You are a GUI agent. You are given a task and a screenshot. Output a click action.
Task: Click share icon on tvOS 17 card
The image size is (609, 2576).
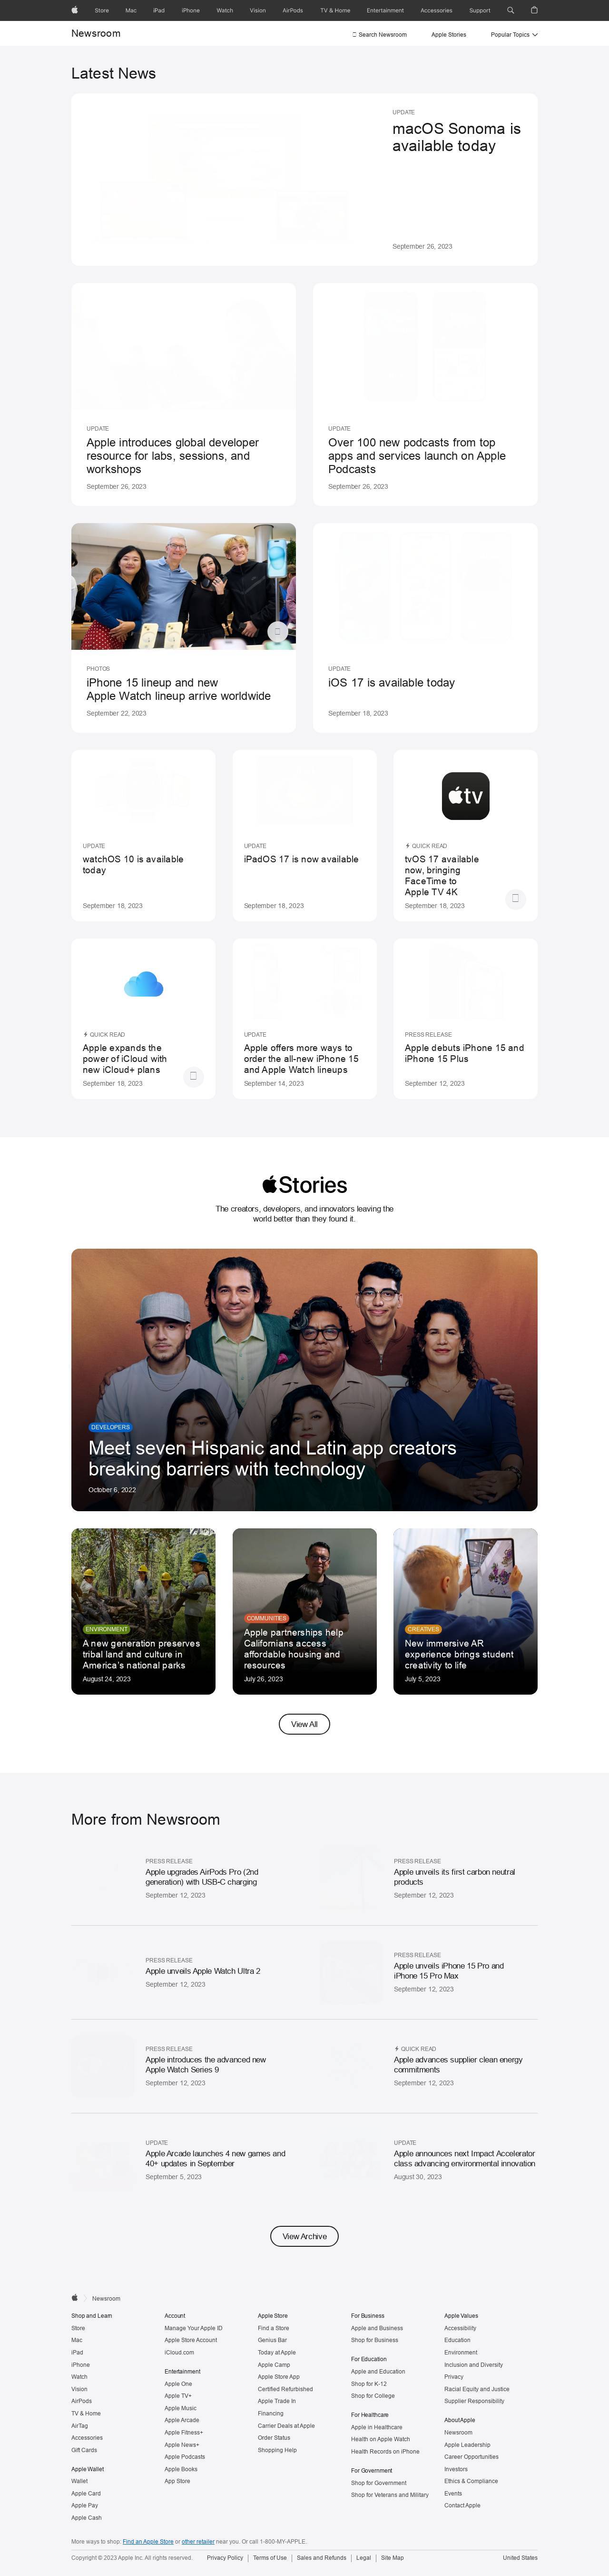pyautogui.click(x=515, y=898)
